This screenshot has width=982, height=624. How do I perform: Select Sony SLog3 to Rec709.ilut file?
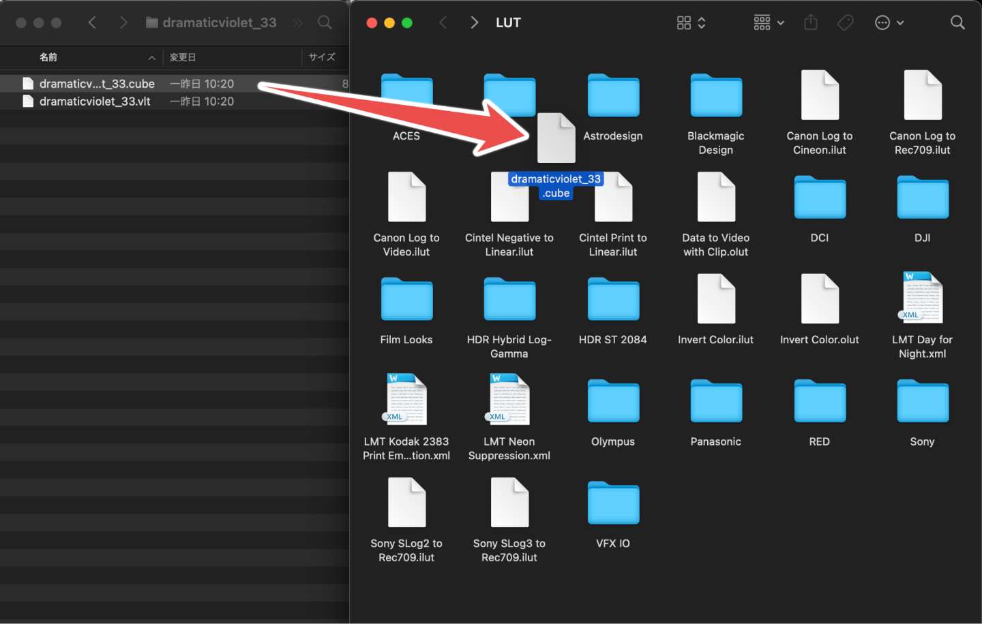[x=509, y=502]
